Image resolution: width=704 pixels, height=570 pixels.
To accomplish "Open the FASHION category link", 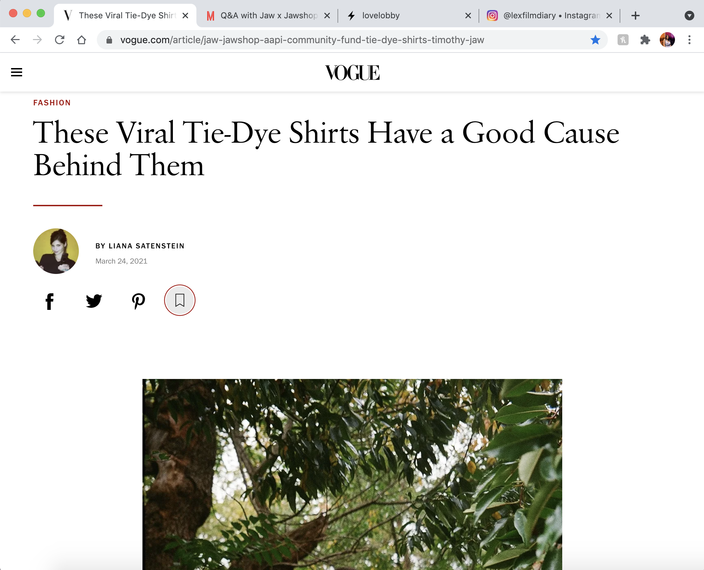I will pos(52,103).
